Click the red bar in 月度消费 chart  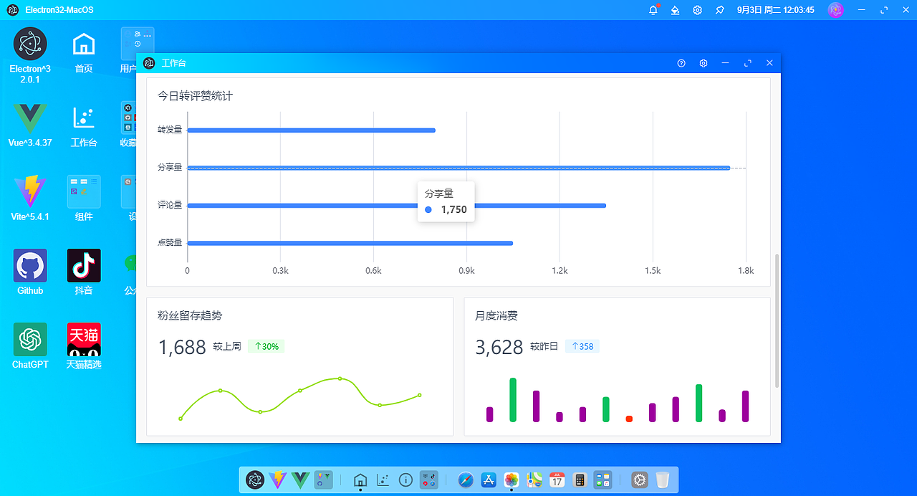click(629, 419)
